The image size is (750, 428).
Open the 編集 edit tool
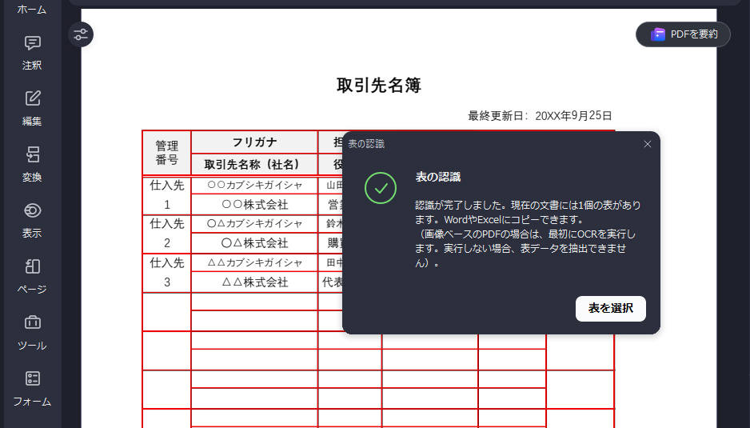(32, 109)
